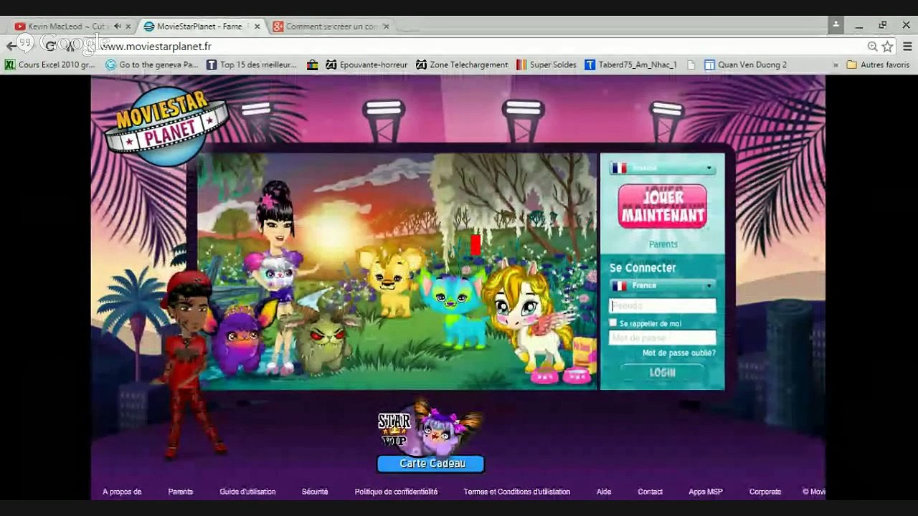Screen dimensions: 918x516
Task: Open the France country dropdown under Se Connecter
Action: [662, 285]
